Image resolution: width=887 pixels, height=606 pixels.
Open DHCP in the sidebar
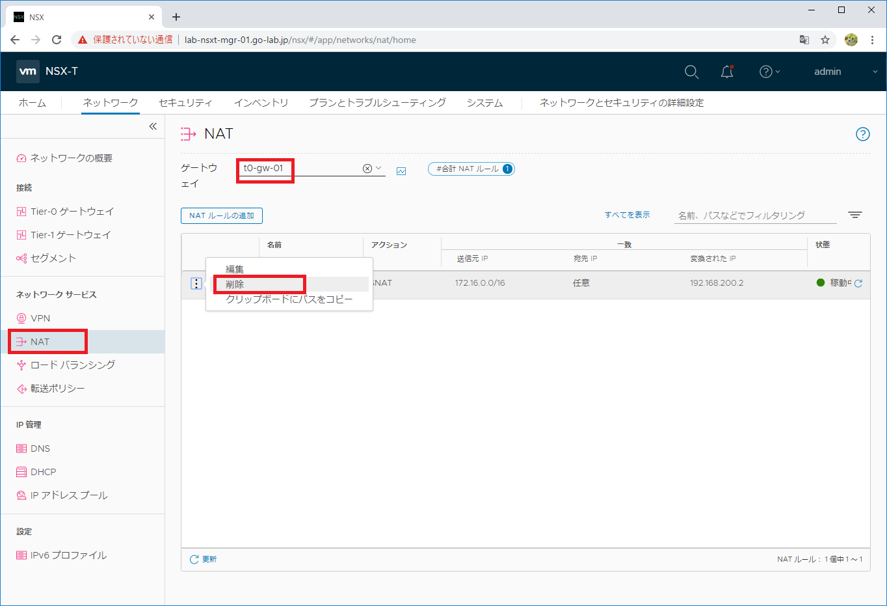(36, 472)
